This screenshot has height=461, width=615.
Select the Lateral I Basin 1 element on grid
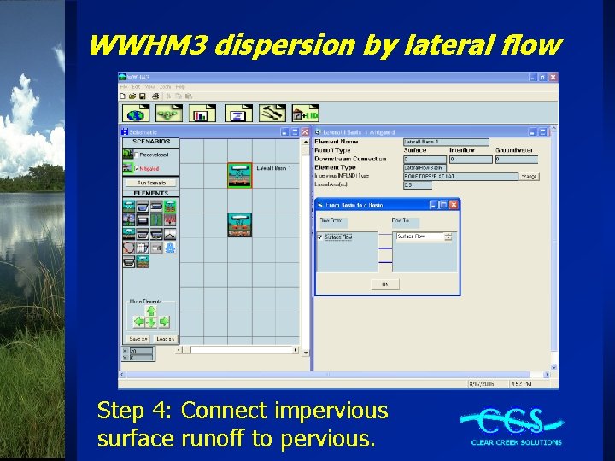click(x=240, y=175)
